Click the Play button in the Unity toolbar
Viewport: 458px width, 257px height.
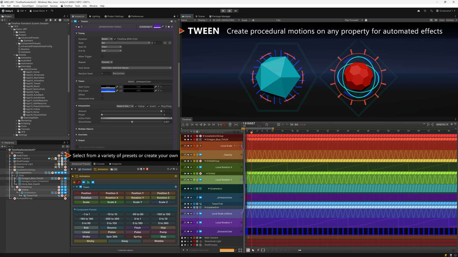223,11
